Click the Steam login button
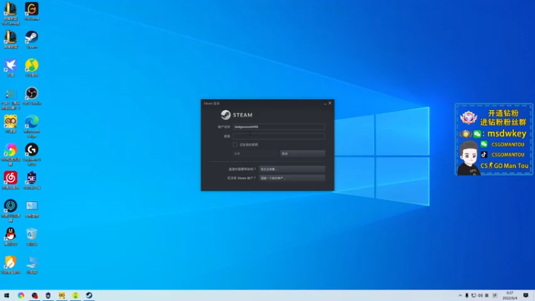This screenshot has height=301, width=535. point(255,154)
